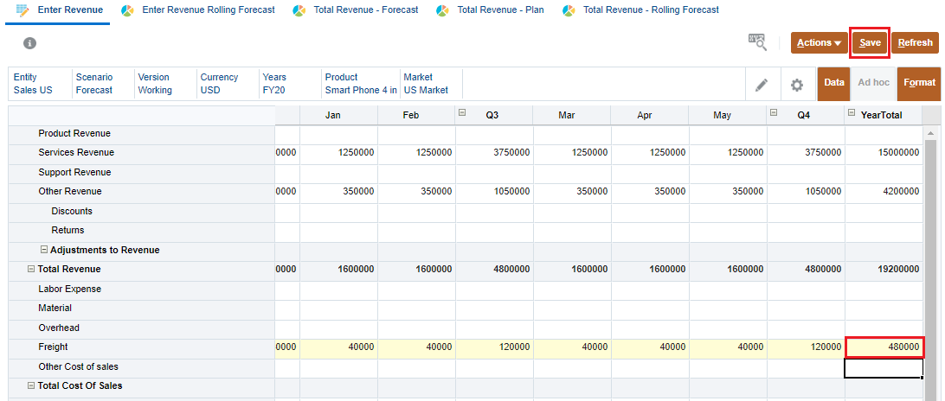Click Services Revenue Mar cell 1250000
Screen dimensions: 945x401
[x=571, y=153]
